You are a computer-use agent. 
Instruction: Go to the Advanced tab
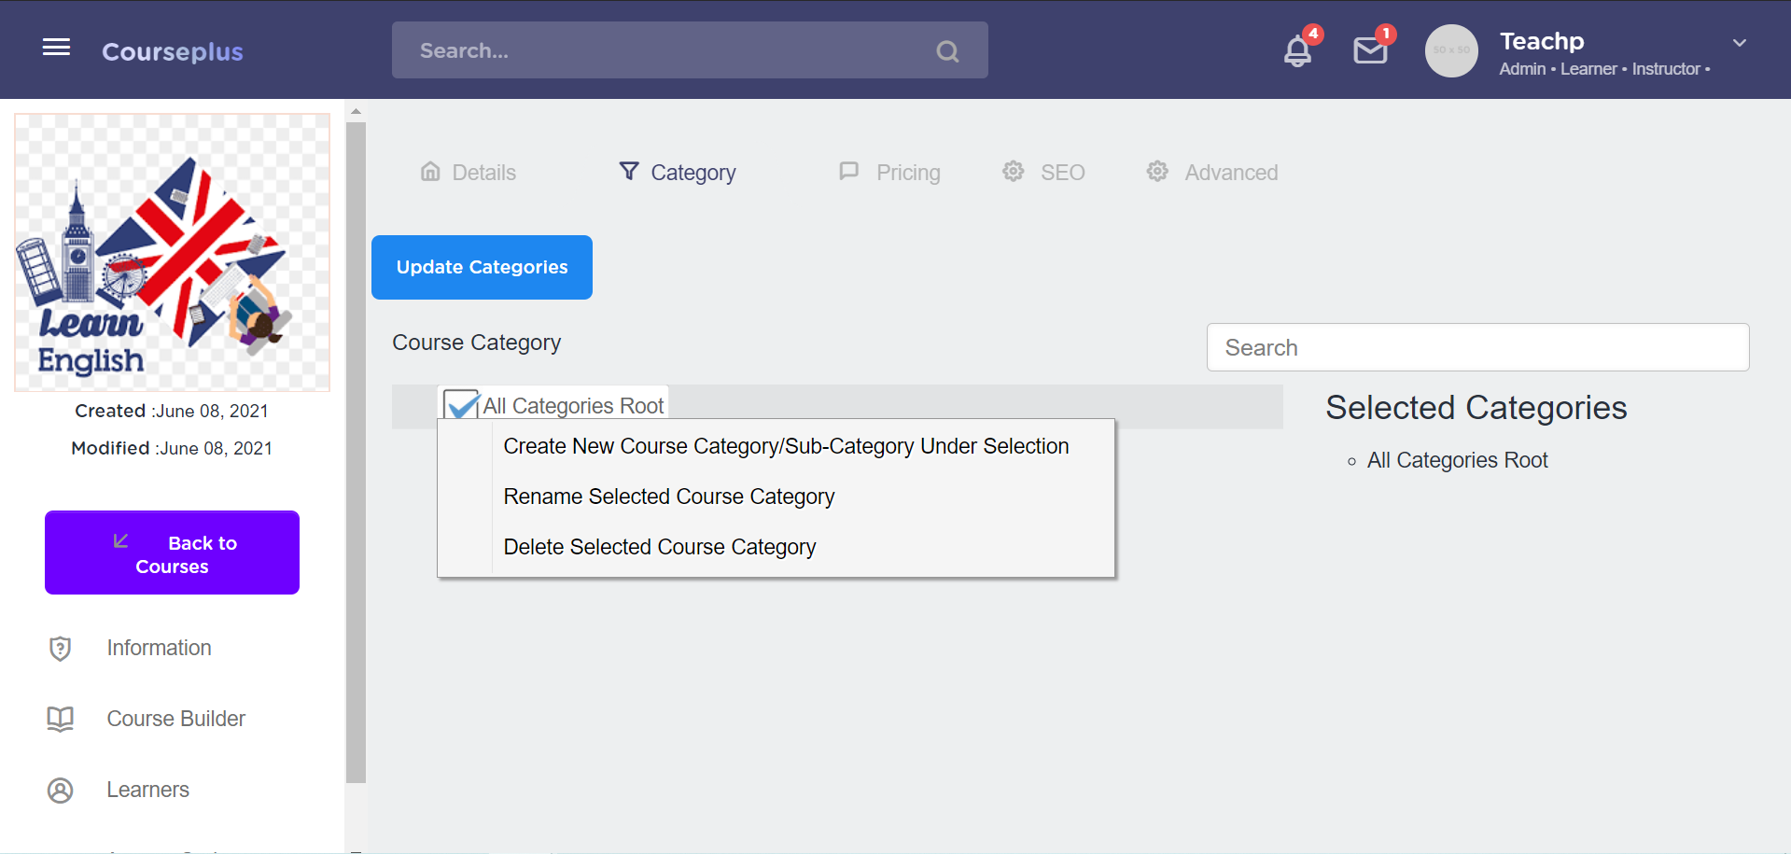pos(1212,173)
